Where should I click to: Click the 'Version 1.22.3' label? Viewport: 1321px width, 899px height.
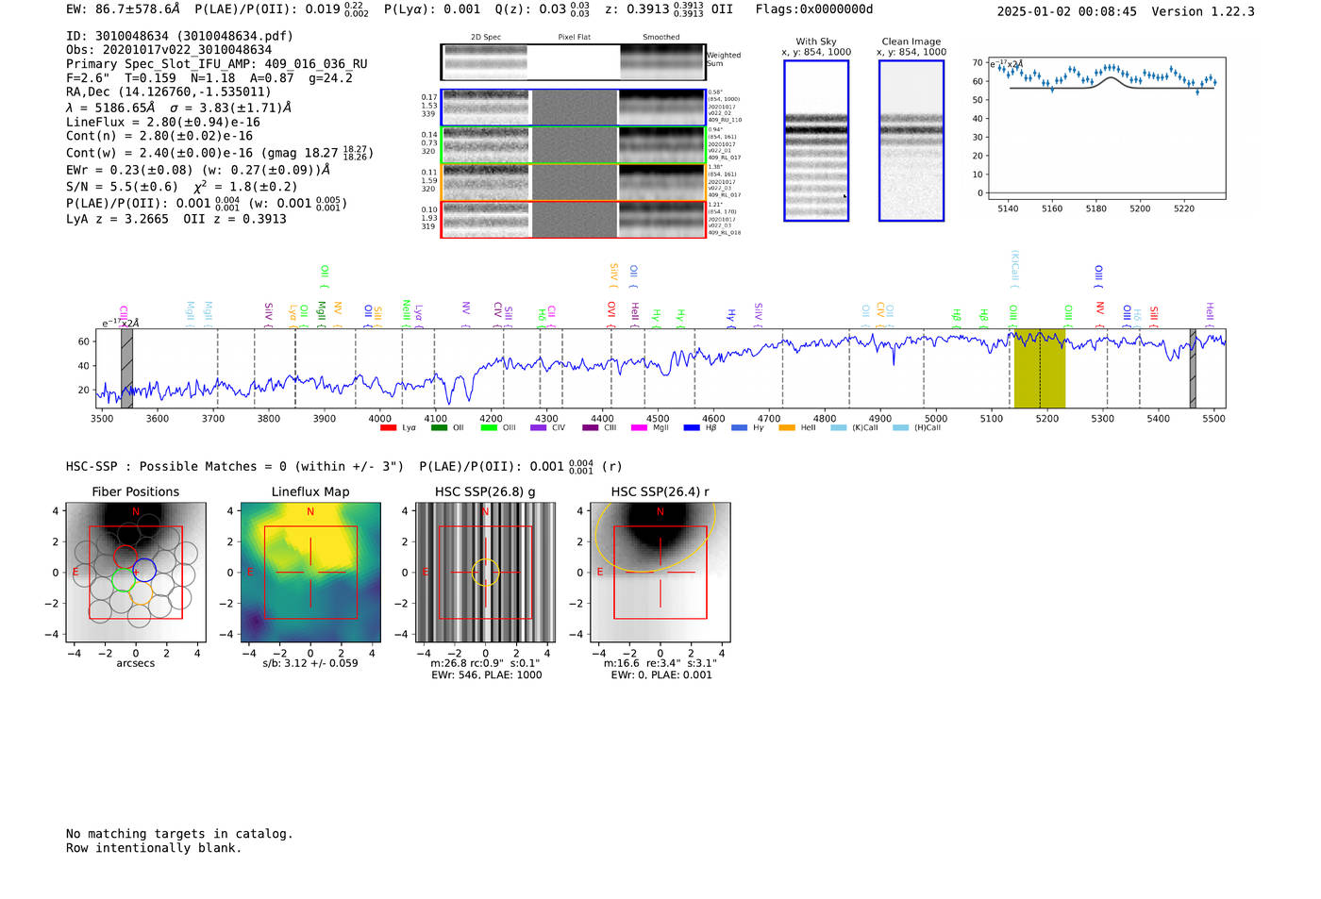(x=1203, y=11)
